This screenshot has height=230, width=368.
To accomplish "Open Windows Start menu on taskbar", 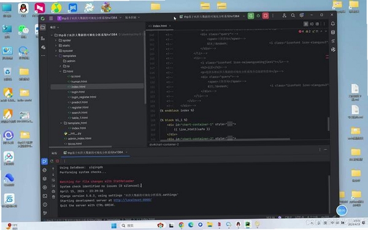I will point(113,226).
